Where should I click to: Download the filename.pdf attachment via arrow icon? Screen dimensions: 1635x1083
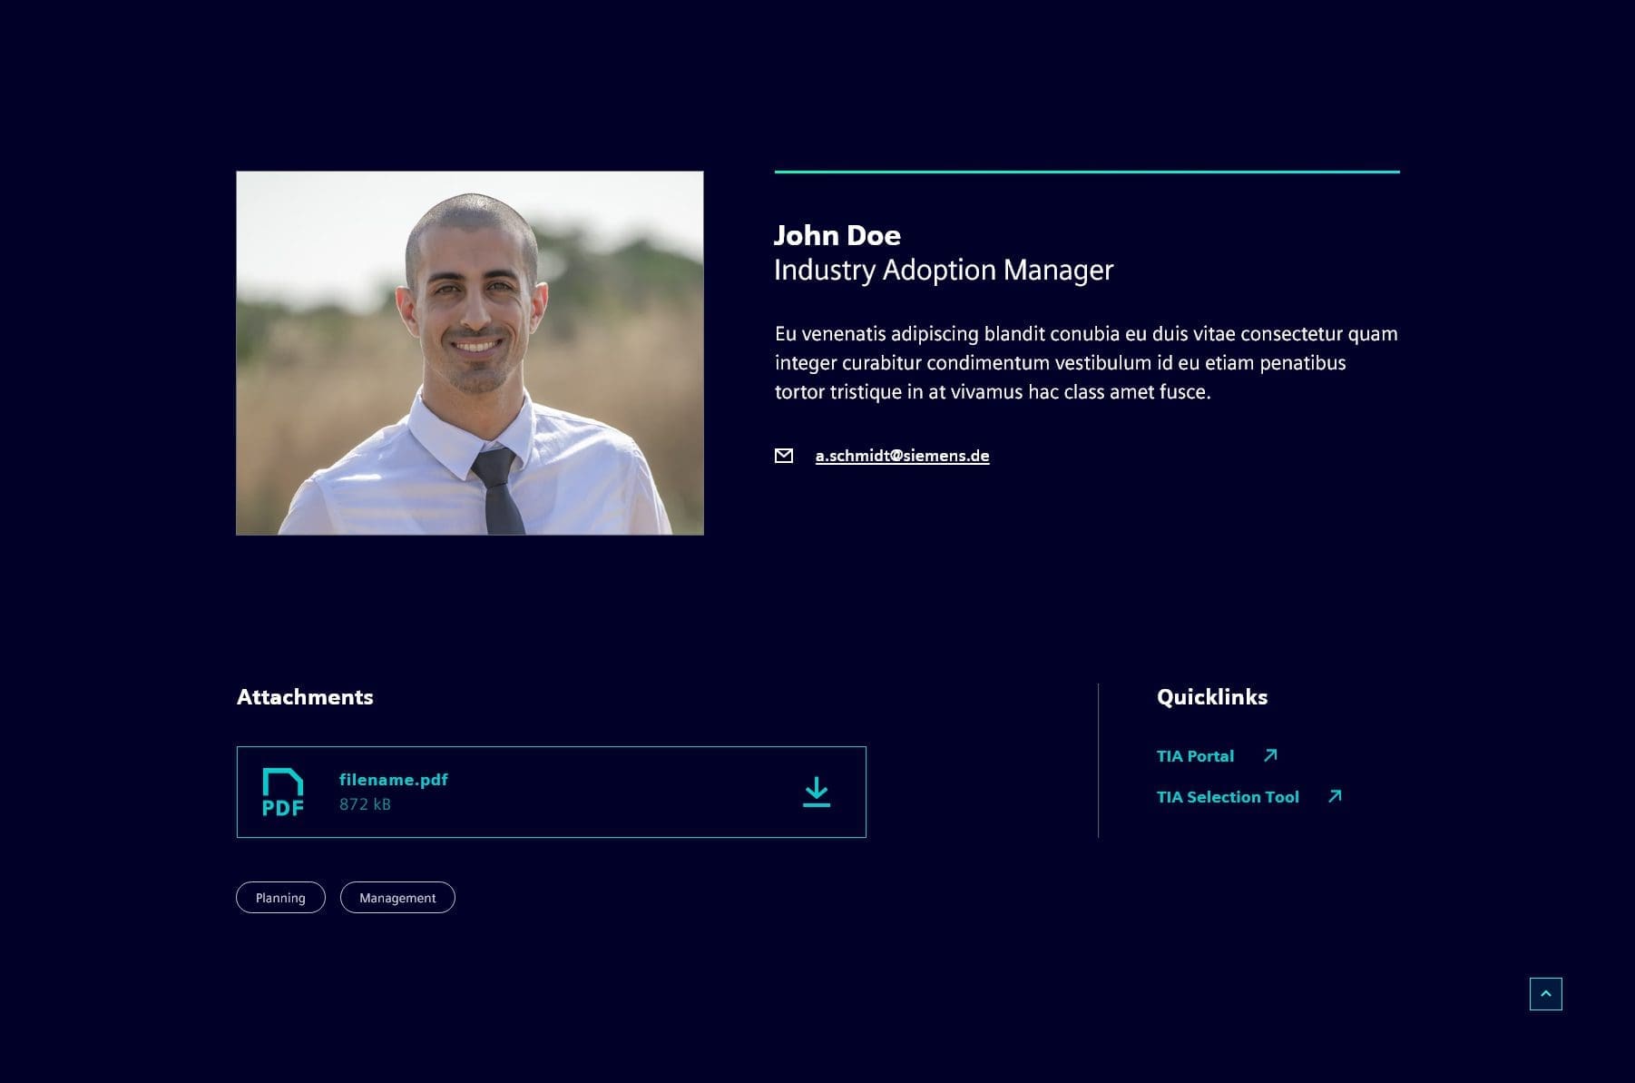coord(817,792)
